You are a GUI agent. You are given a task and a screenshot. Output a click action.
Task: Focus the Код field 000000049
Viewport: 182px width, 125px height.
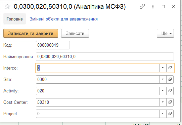pos(53,45)
